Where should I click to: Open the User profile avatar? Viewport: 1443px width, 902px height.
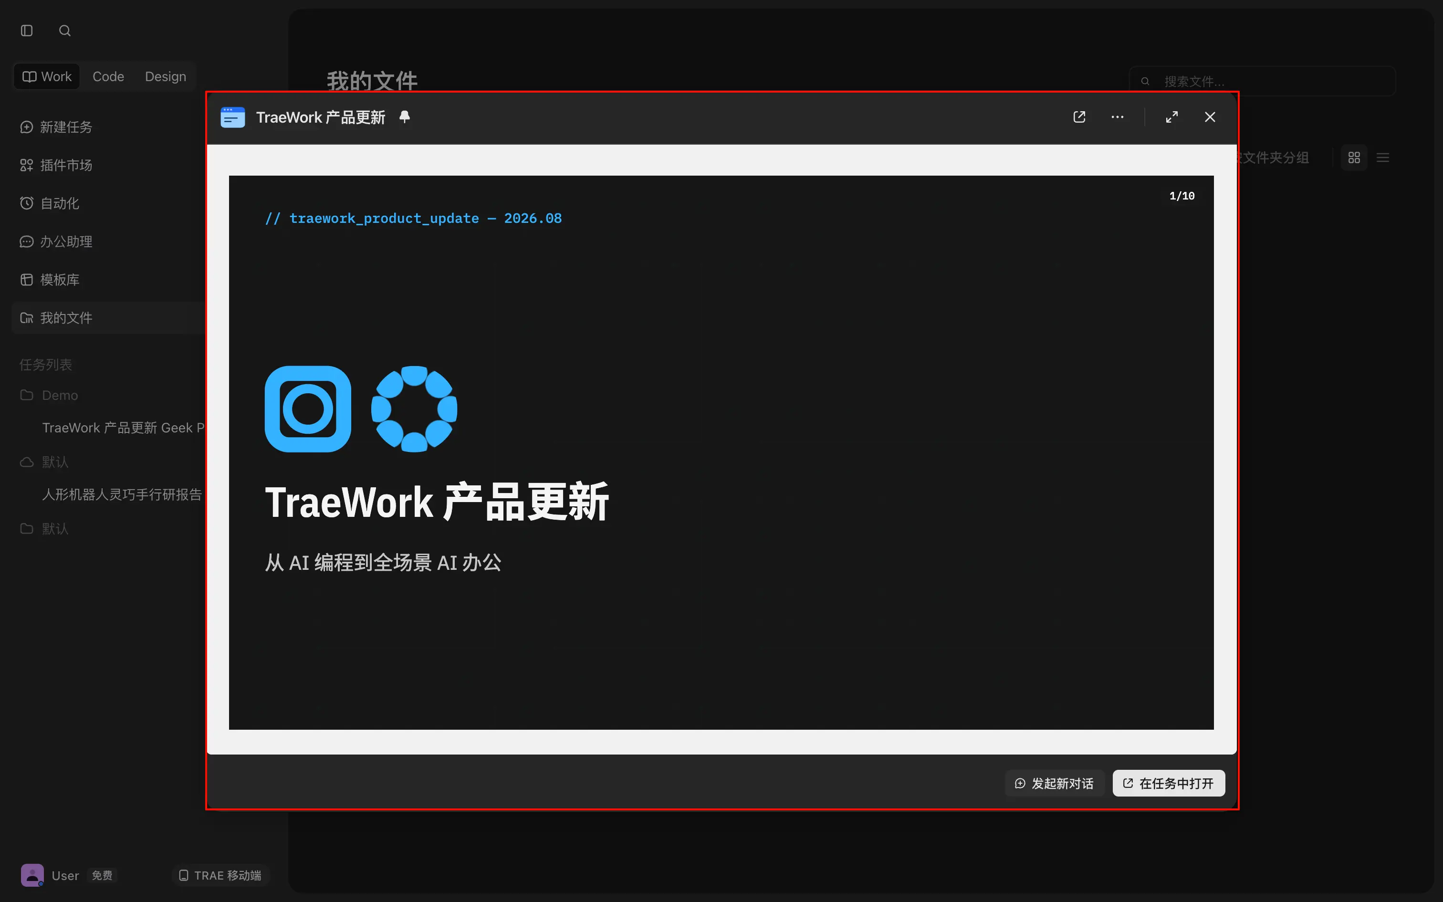point(32,875)
